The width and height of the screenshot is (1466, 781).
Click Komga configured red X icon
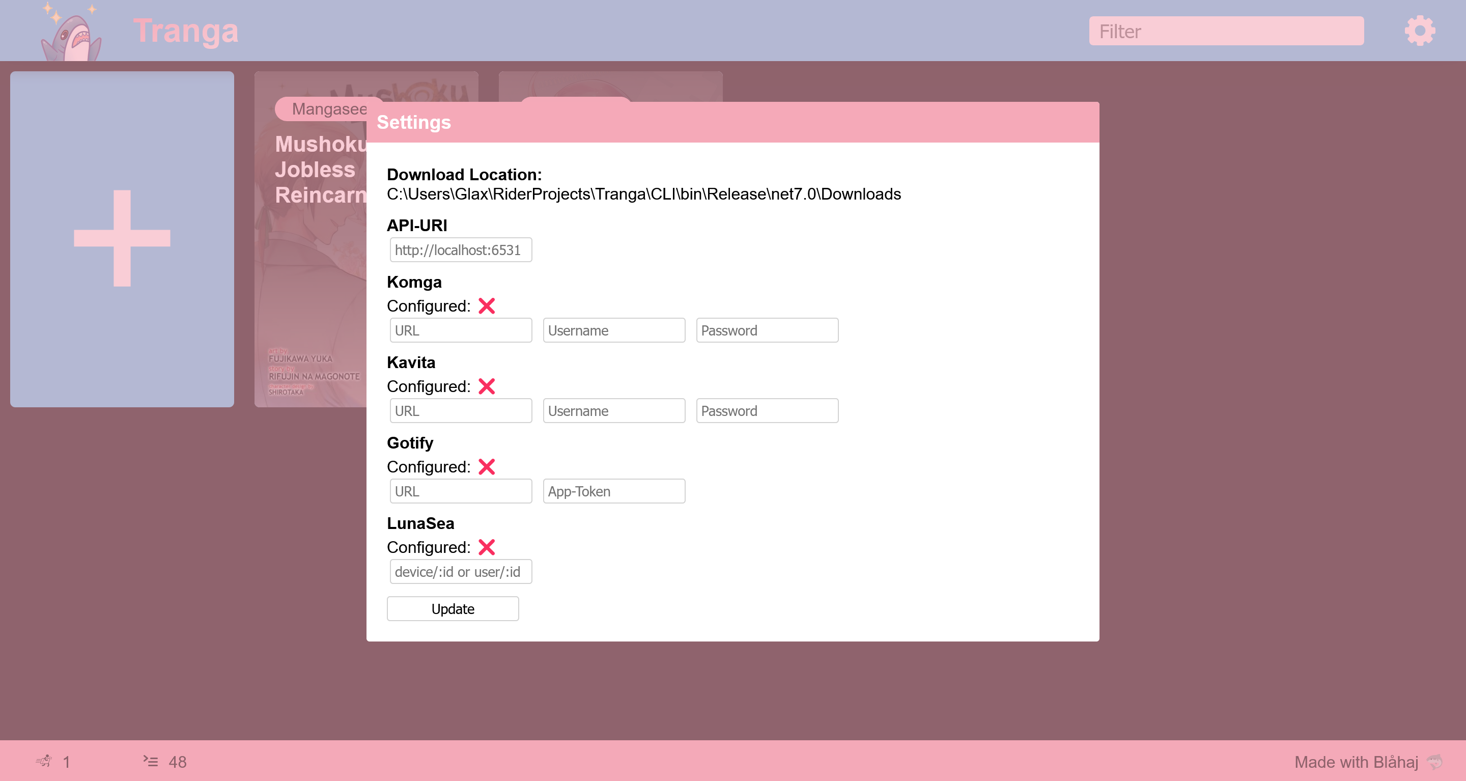[487, 306]
